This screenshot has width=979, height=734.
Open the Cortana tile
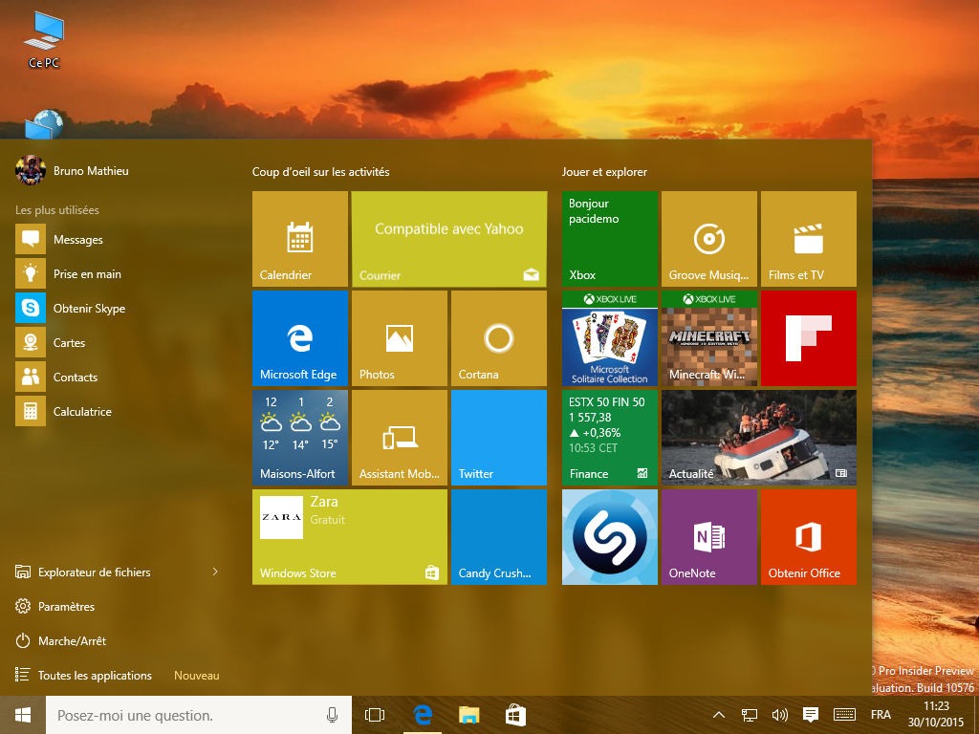pos(498,337)
